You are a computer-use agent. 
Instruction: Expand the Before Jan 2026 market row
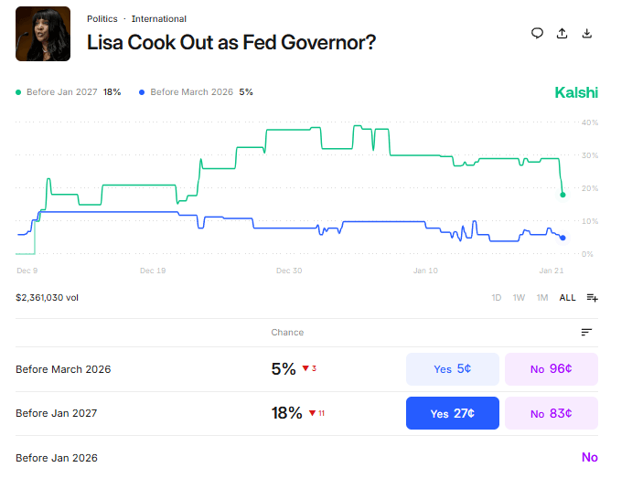(57, 457)
